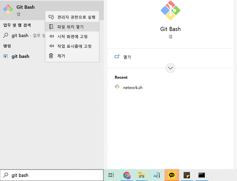
Task: Open Task View from the taskbar
Action: tap(111, 175)
